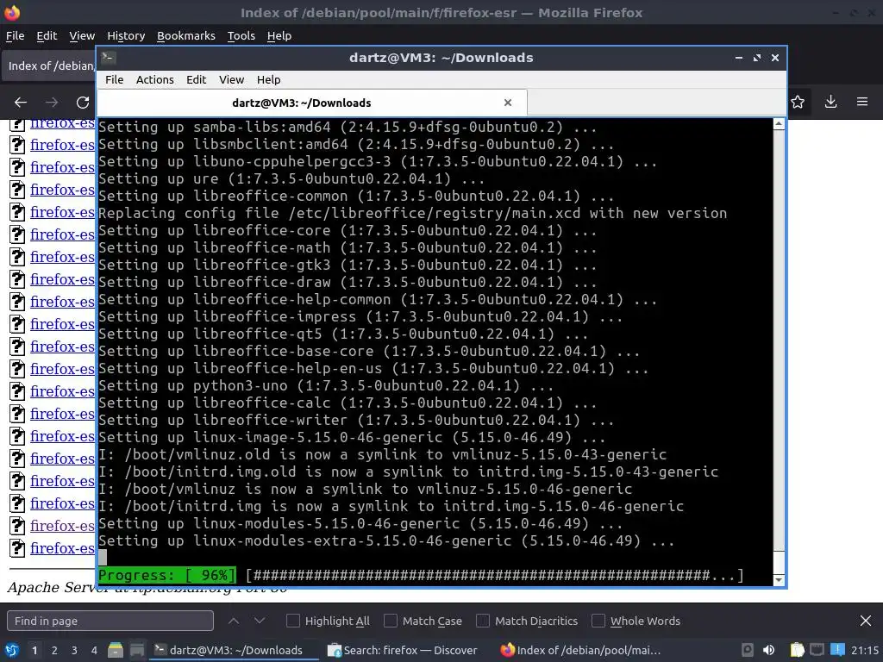Switch to virtual desktop 1
Viewport: 883px width, 662px height.
(34, 650)
